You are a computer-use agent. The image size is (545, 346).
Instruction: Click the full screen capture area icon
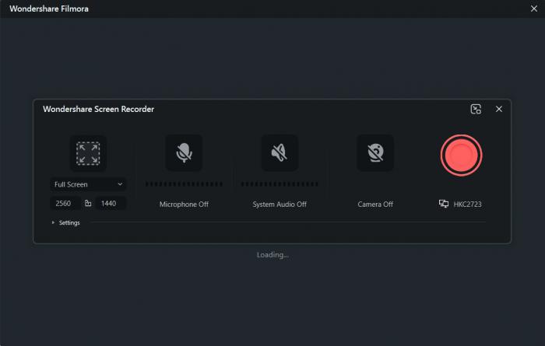(x=88, y=153)
